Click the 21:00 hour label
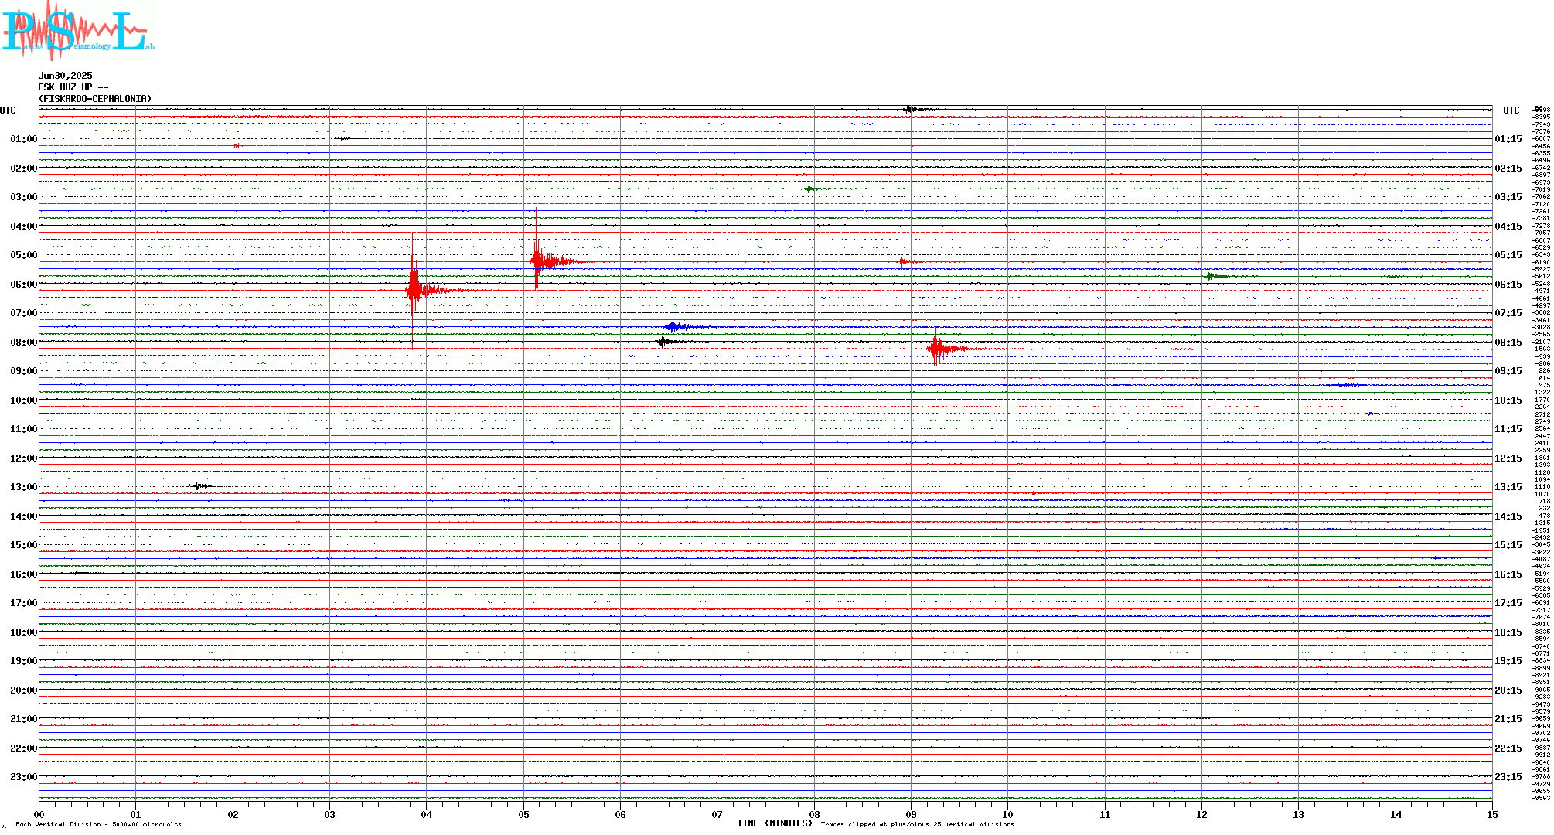The width and height of the screenshot is (1554, 835). (24, 719)
